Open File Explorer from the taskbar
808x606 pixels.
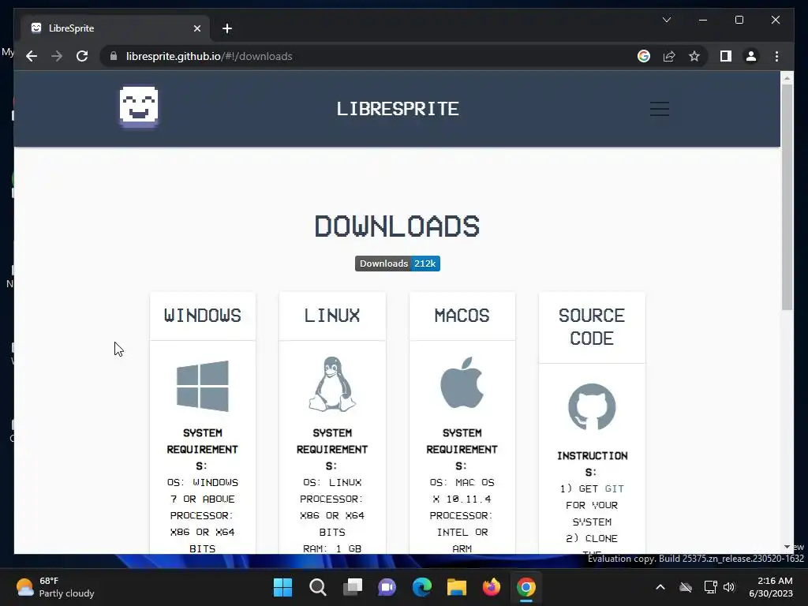[457, 587]
